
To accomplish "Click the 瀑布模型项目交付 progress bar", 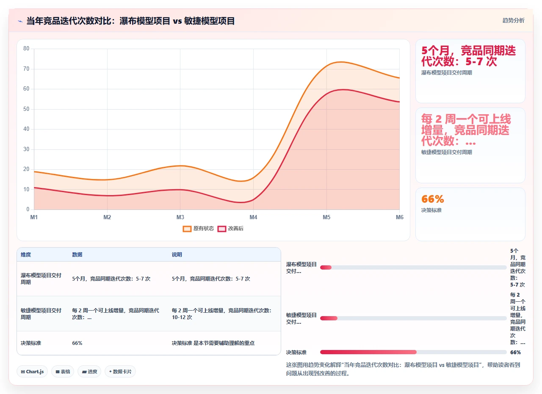I will pos(413,267).
